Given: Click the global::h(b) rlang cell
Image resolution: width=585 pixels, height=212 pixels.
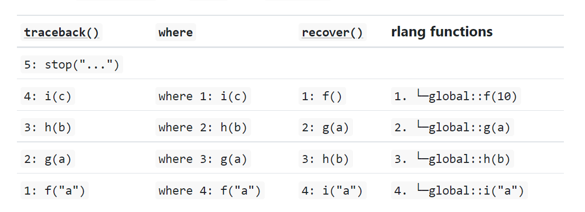Looking at the screenshot, I should tap(453, 159).
